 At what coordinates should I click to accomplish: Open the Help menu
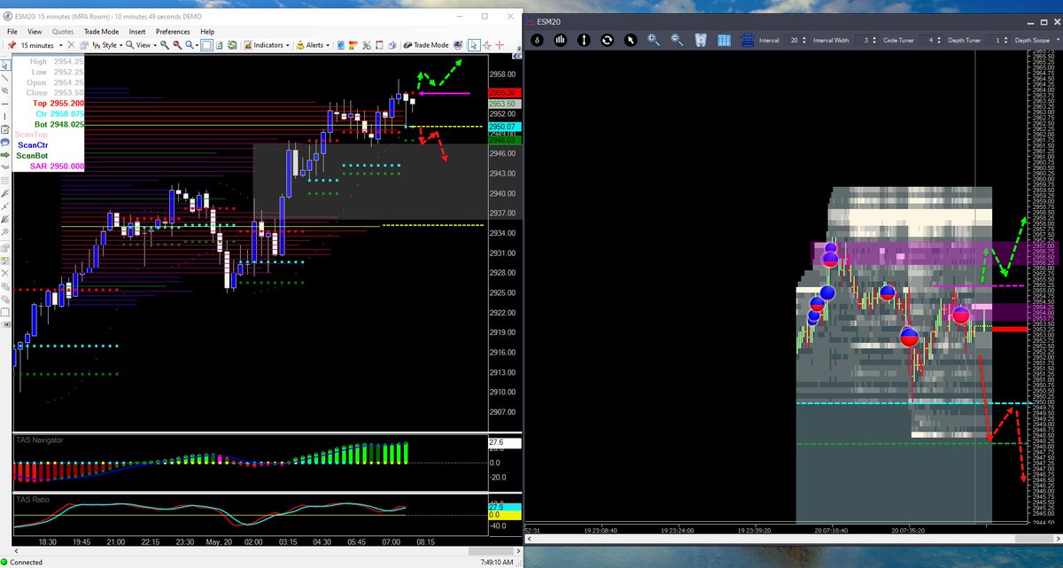[x=207, y=31]
